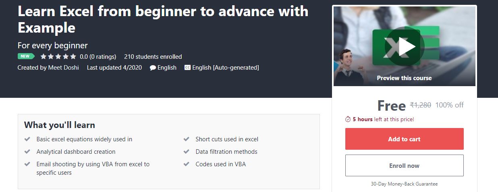Add the course to cart
Screen dimensions: 498x192
pos(404,139)
